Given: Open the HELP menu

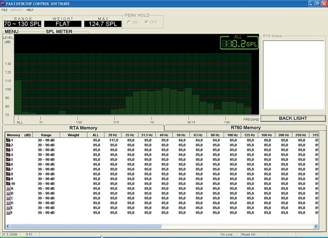Looking at the screenshot, I should [30, 10].
